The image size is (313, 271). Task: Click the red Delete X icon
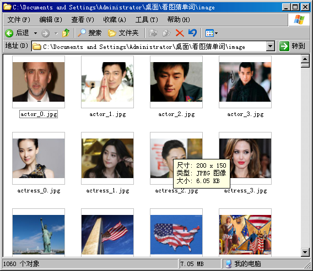point(180,33)
